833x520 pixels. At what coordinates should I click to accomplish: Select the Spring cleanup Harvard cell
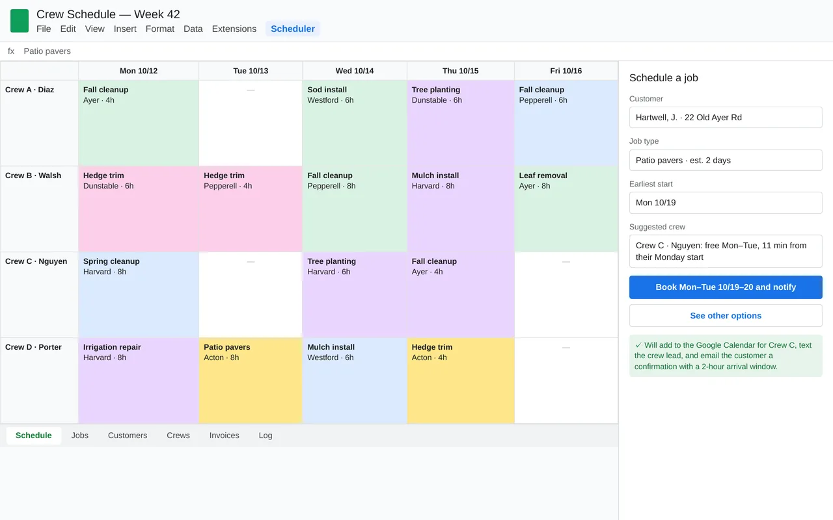[x=139, y=295]
